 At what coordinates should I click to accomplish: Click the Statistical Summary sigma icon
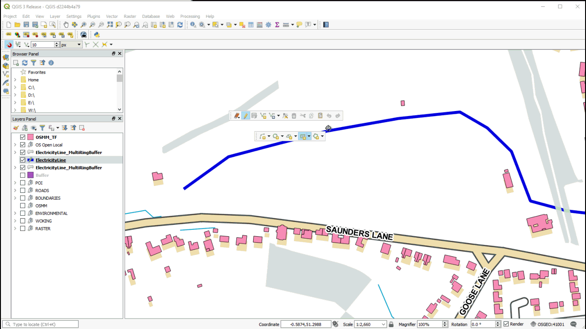point(277,25)
